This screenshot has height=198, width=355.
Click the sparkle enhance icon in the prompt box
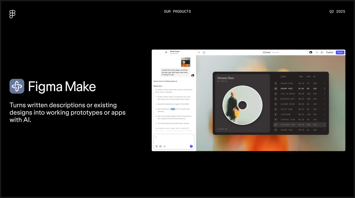click(164, 147)
